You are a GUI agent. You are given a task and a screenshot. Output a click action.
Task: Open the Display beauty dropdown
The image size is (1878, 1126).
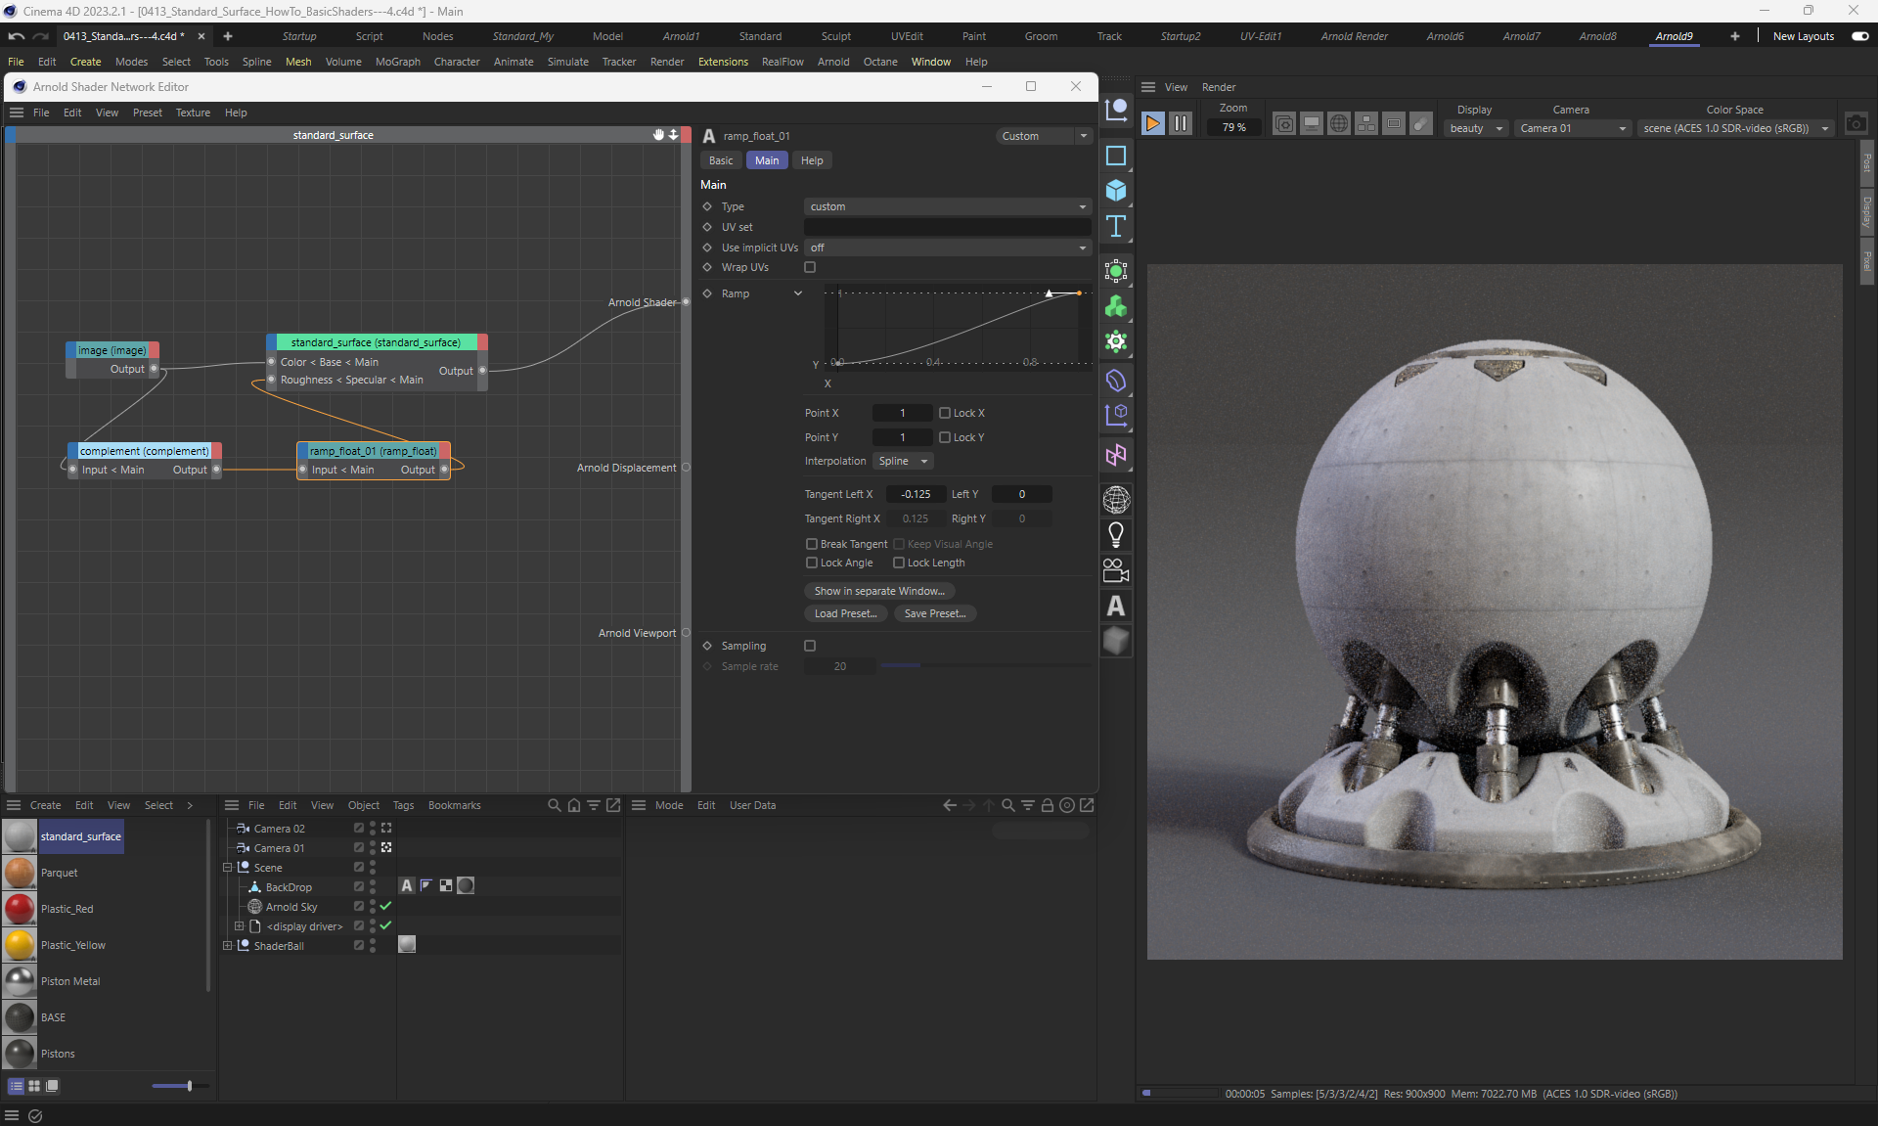click(1475, 128)
